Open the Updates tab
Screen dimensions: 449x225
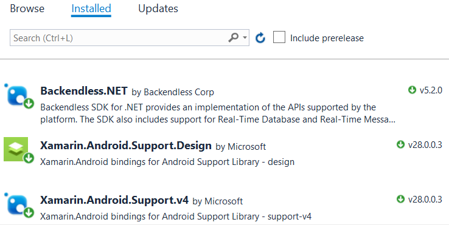158,8
